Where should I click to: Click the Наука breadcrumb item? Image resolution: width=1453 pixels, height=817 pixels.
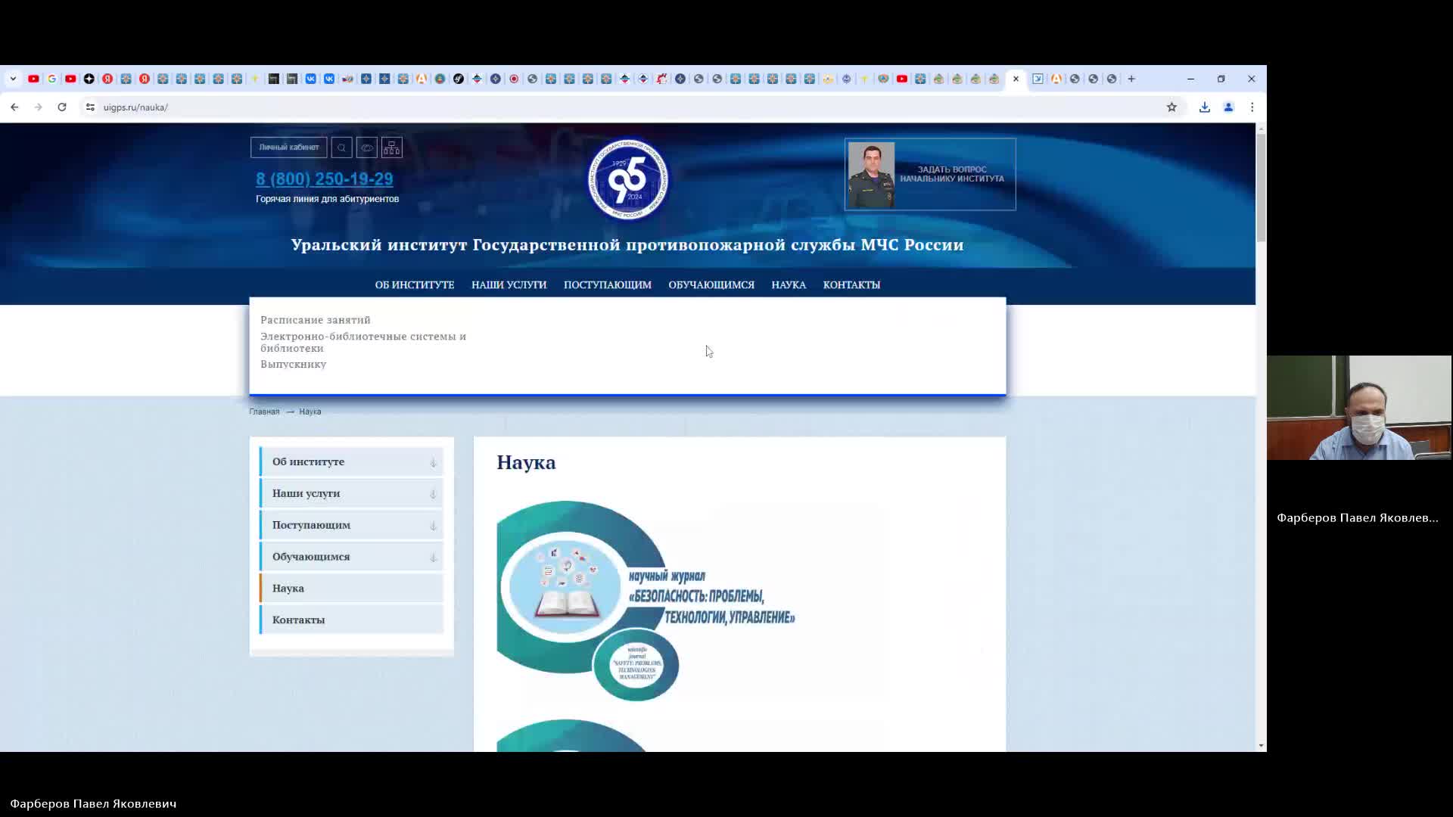(310, 412)
